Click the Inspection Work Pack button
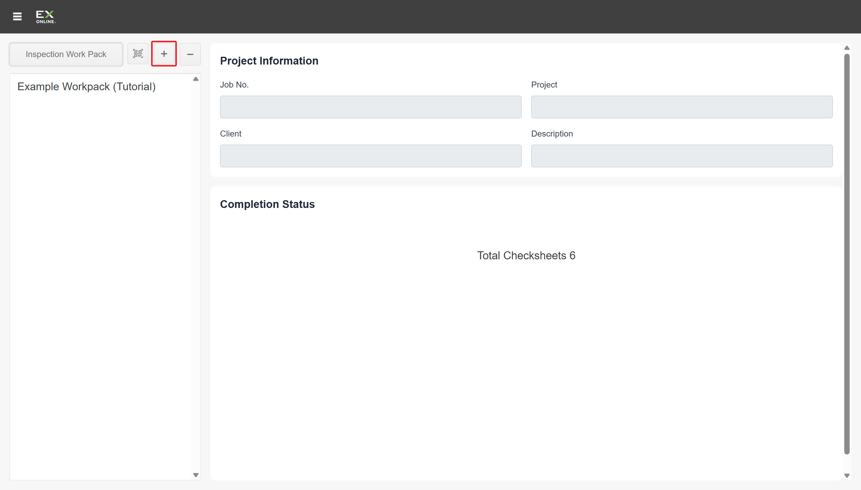Viewport: 861px width, 490px height. point(66,54)
